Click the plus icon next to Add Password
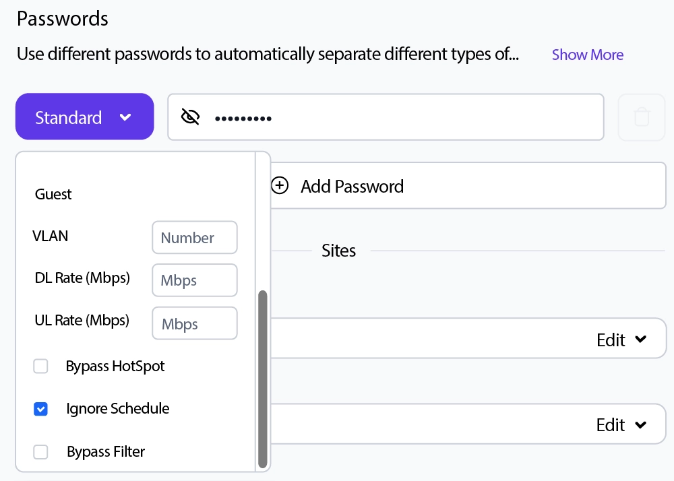The image size is (674, 481). [x=280, y=185]
